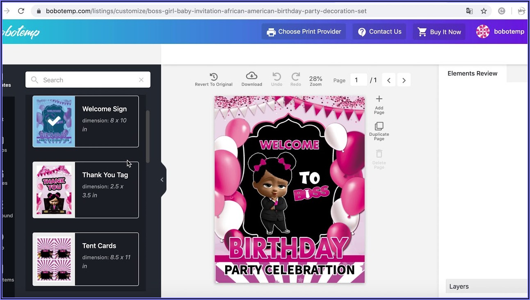The image size is (530, 300).
Task: Click the Undo arrow icon
Action: click(x=276, y=77)
